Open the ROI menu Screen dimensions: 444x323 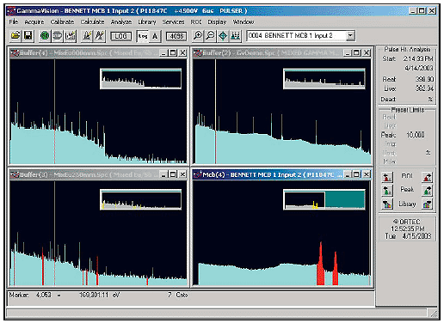(196, 21)
